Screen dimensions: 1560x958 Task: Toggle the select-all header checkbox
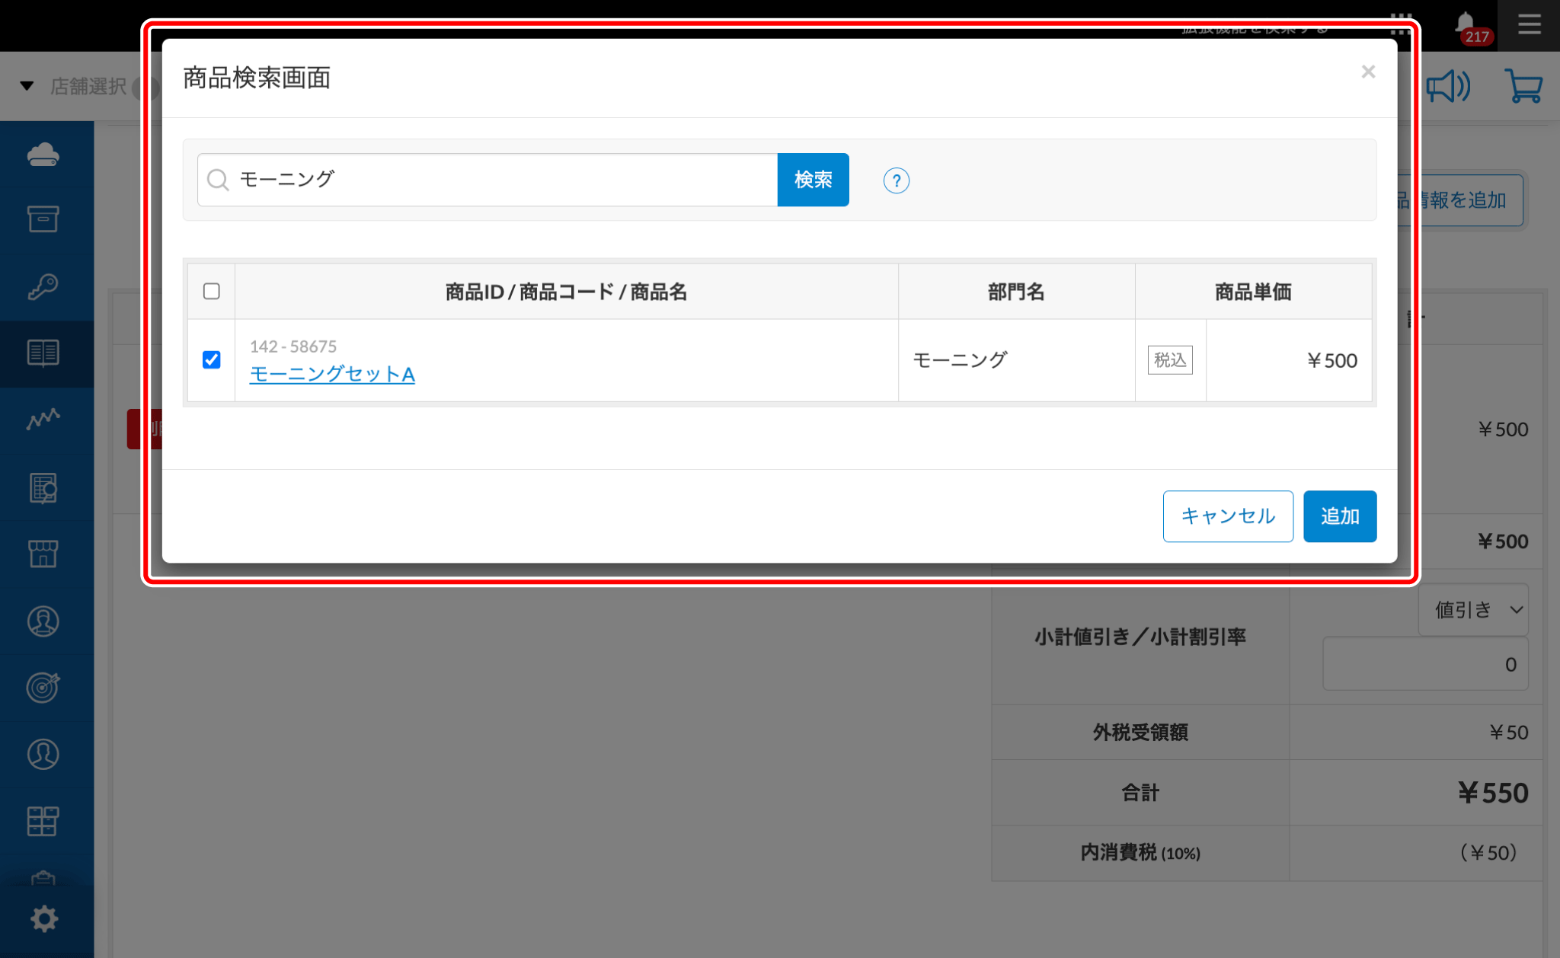(212, 291)
